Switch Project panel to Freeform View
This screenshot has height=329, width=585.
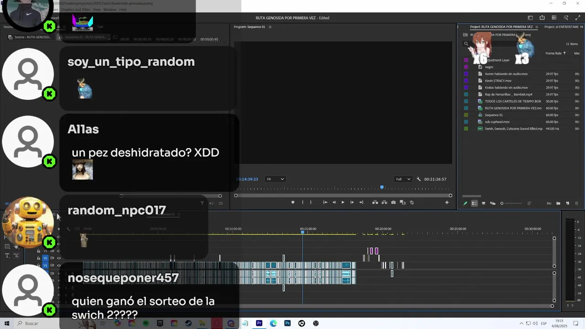point(493,203)
